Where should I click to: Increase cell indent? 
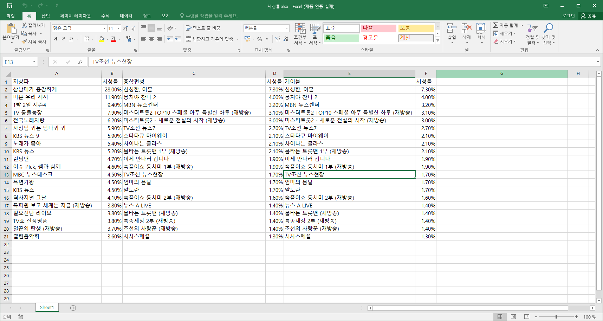point(178,39)
